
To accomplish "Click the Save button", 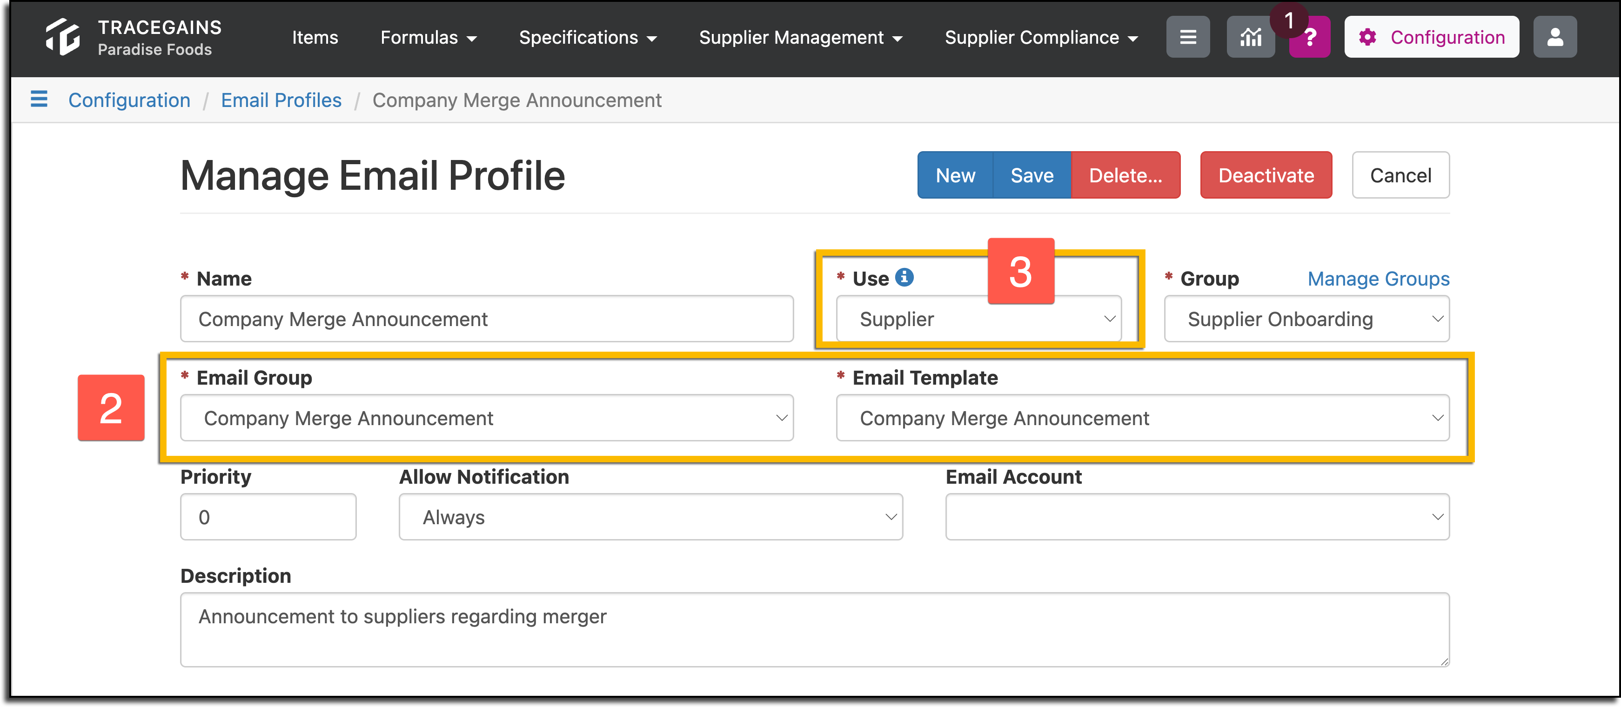I will pyautogui.click(x=1032, y=175).
